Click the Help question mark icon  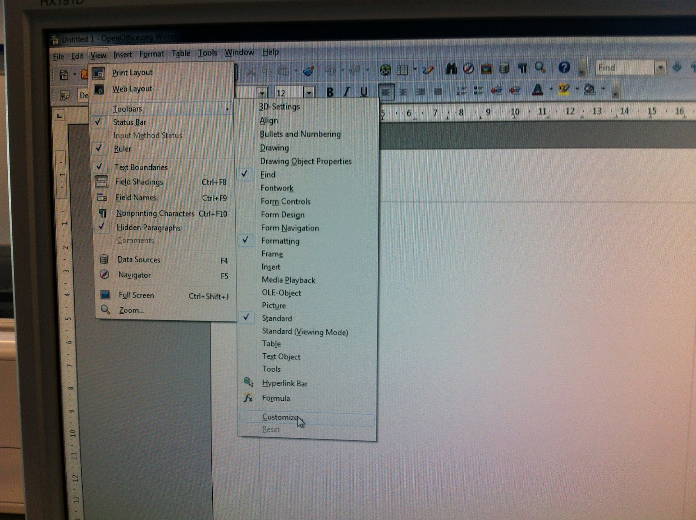tap(563, 68)
